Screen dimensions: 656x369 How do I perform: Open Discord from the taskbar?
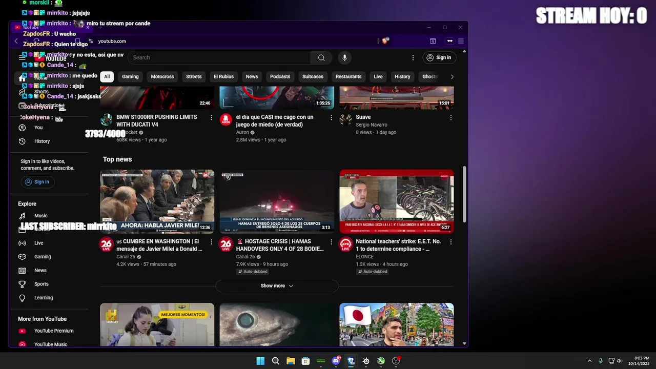tap(336, 361)
